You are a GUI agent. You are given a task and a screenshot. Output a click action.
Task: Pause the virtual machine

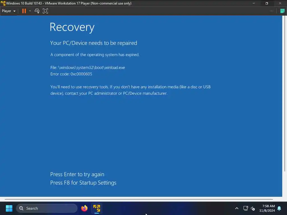click(x=24, y=11)
